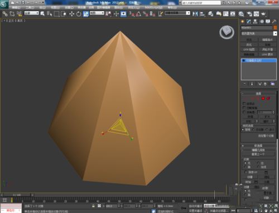Viewport: 279px width, 213px height.
Task: Toggle the Spinner Snap icon
Action: click(152, 14)
